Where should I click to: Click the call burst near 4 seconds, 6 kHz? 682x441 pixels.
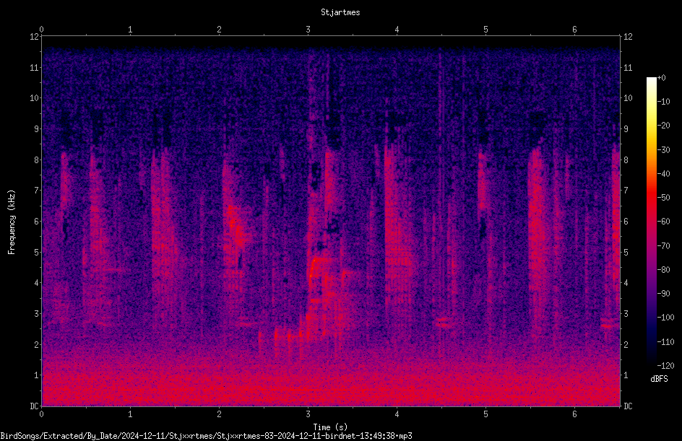click(x=398, y=222)
